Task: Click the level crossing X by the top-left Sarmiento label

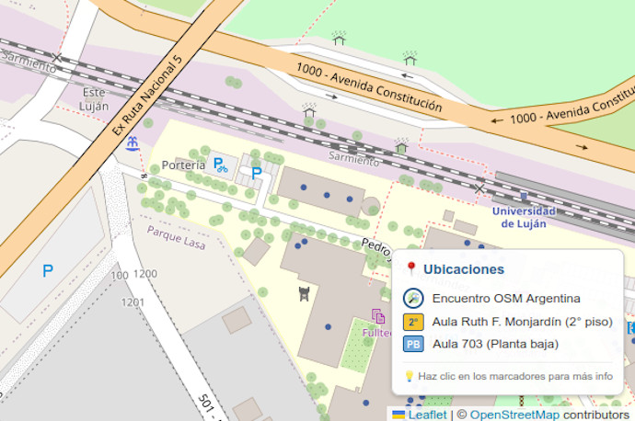Action: click(57, 58)
